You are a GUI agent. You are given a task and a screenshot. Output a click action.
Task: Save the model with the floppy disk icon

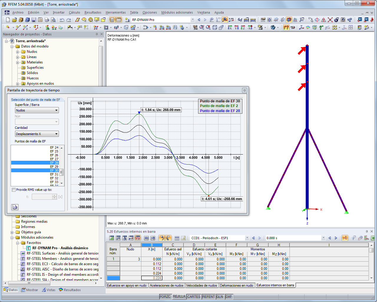coord(34,20)
